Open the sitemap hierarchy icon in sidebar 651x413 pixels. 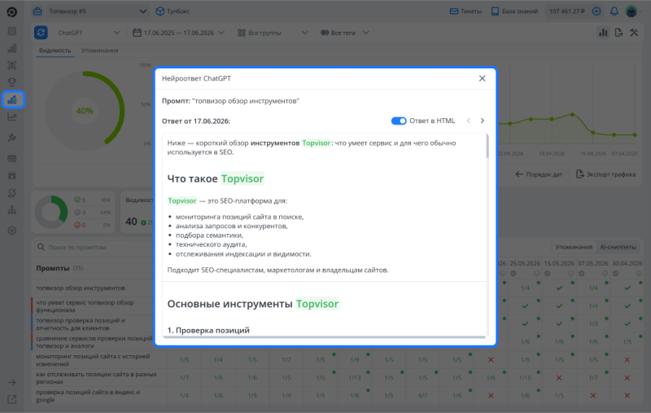click(12, 210)
